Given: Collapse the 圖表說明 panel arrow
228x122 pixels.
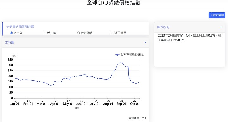Looking at the screenshot, I should (221, 27).
